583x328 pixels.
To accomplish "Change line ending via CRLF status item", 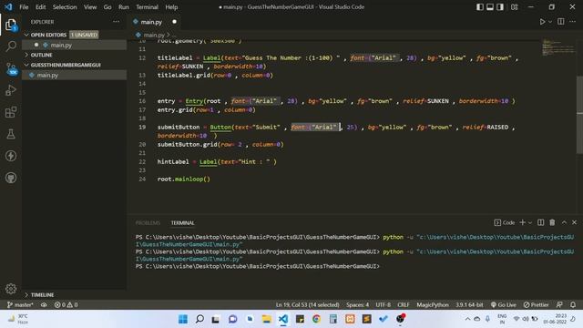I will tap(403, 304).
